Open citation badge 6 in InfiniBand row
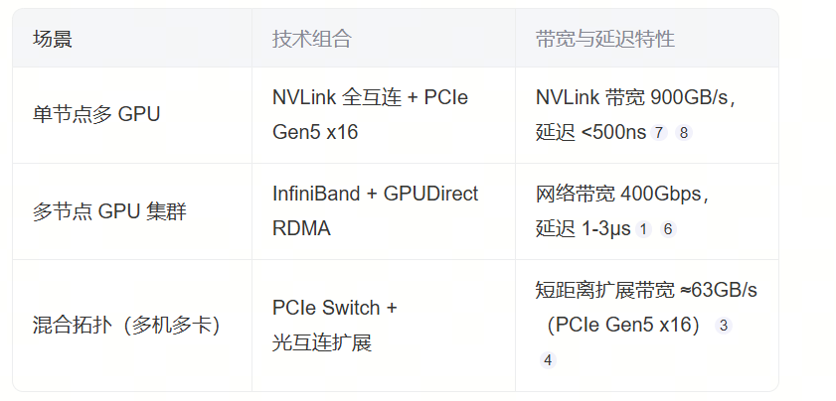836x401 pixels. pyautogui.click(x=668, y=229)
